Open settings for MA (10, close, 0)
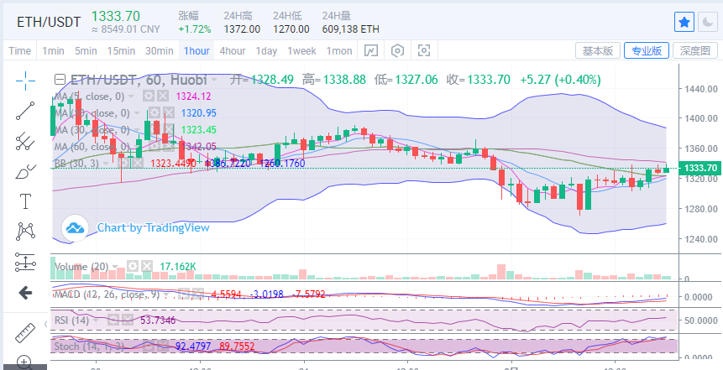Image resolution: width=723 pixels, height=370 pixels. (154, 113)
